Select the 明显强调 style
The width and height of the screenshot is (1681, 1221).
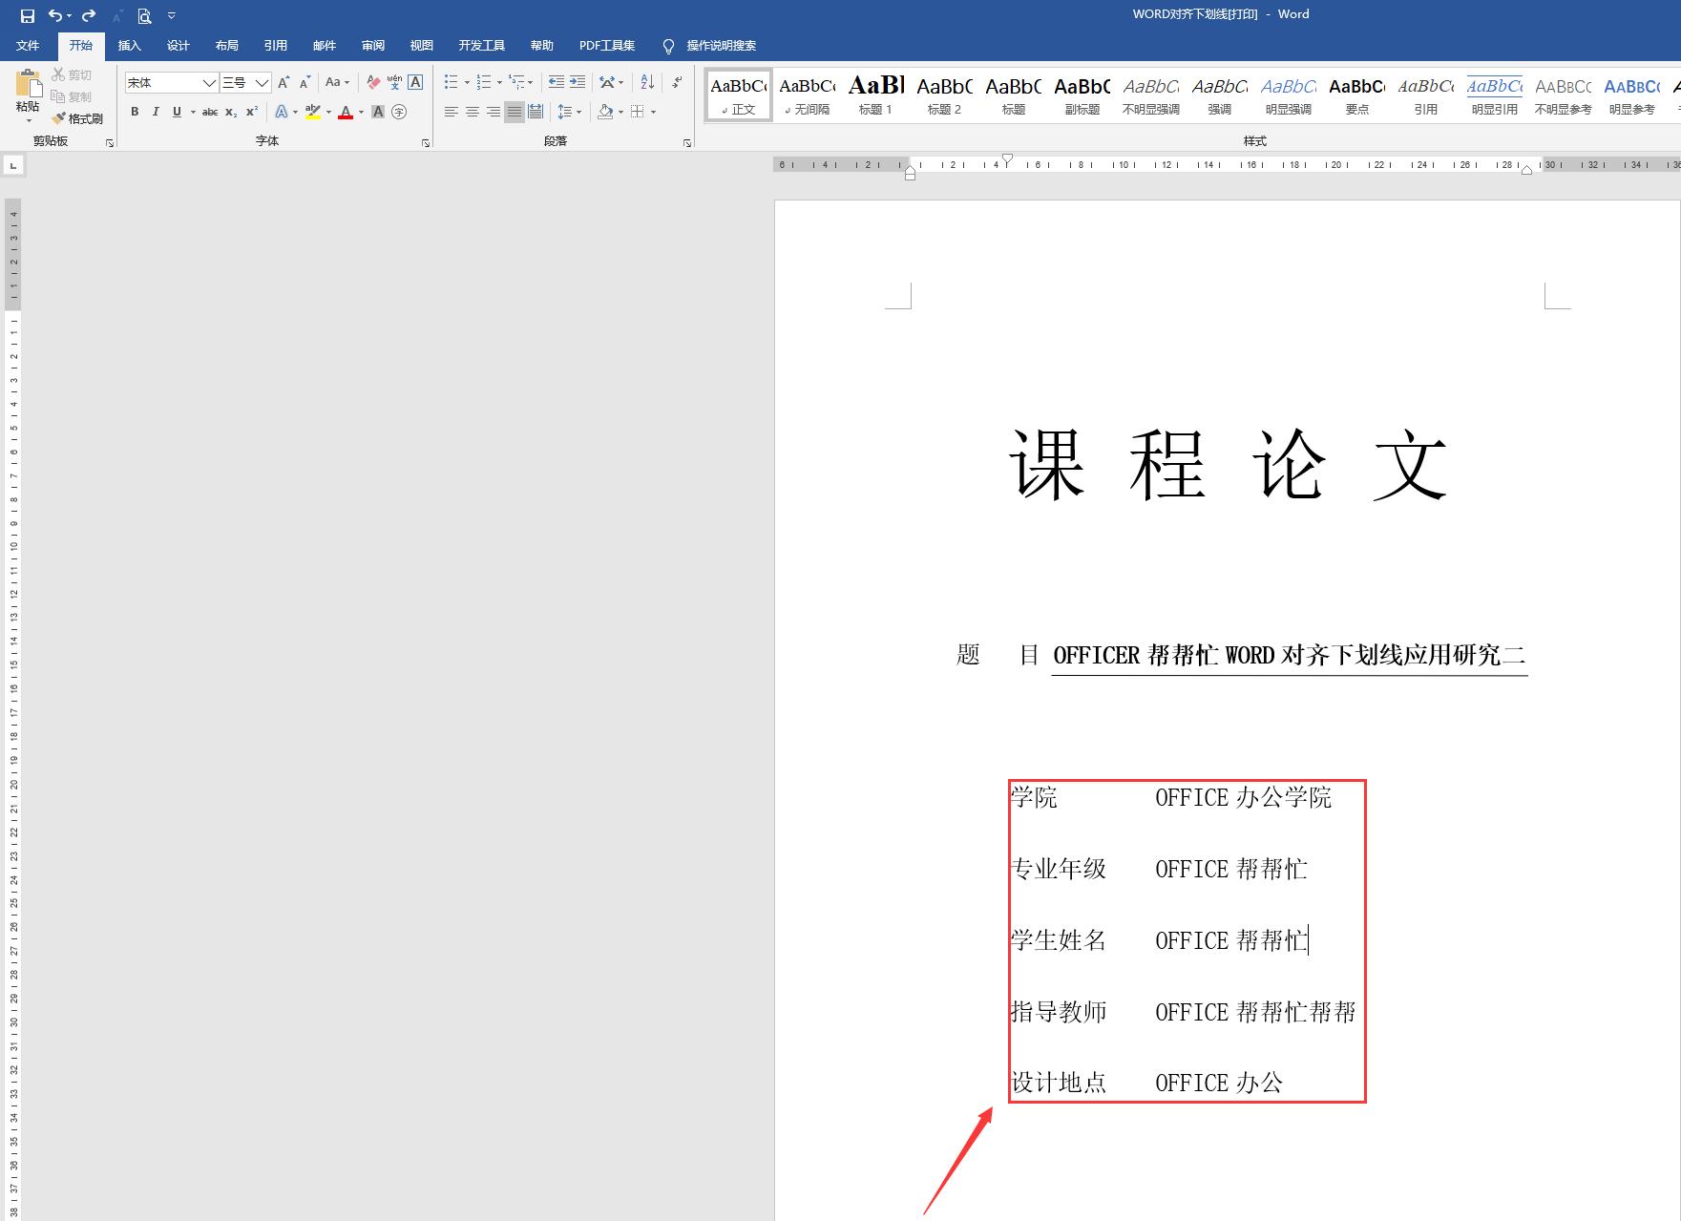pyautogui.click(x=1288, y=95)
